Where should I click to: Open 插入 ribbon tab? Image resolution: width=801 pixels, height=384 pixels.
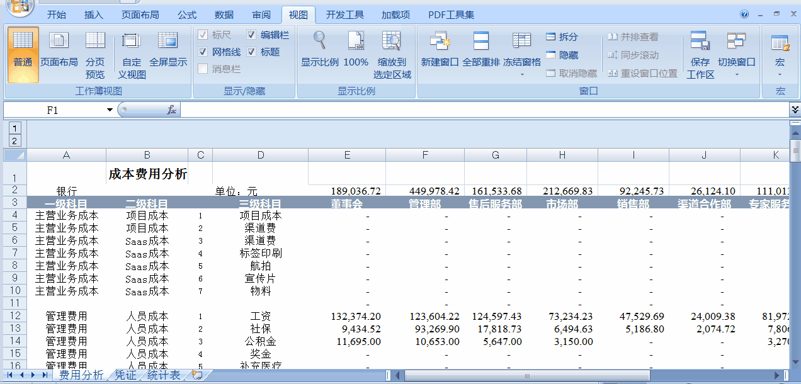[94, 14]
